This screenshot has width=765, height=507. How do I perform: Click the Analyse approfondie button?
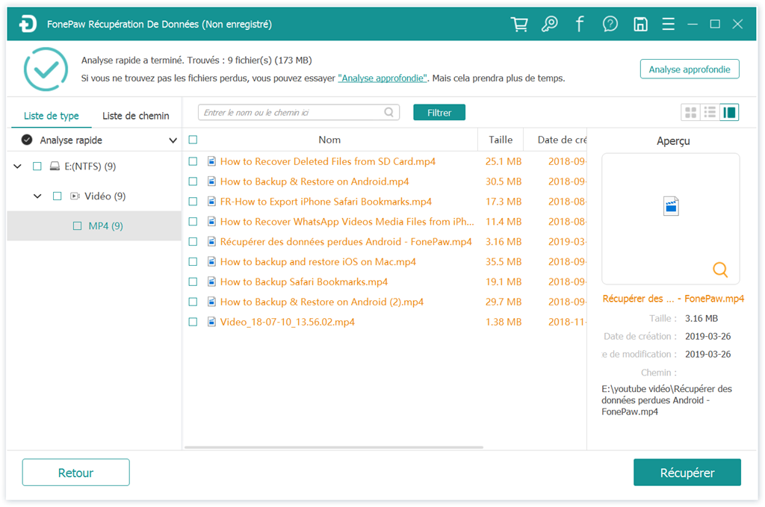pyautogui.click(x=690, y=69)
